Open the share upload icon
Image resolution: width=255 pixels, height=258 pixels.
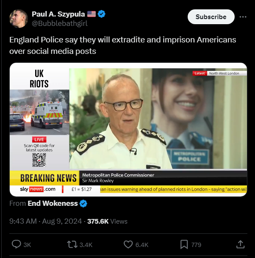[x=241, y=244]
